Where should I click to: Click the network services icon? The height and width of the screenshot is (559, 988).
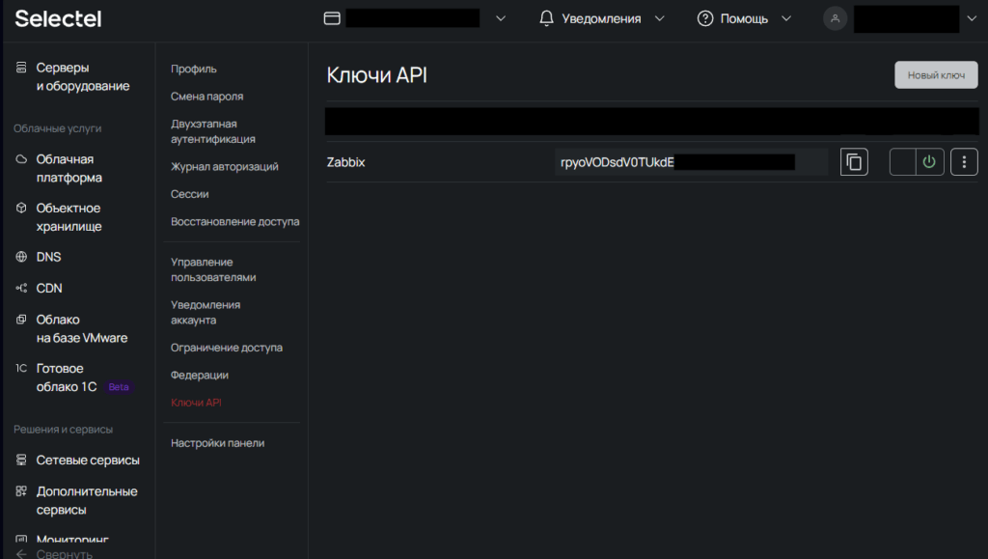(21, 461)
